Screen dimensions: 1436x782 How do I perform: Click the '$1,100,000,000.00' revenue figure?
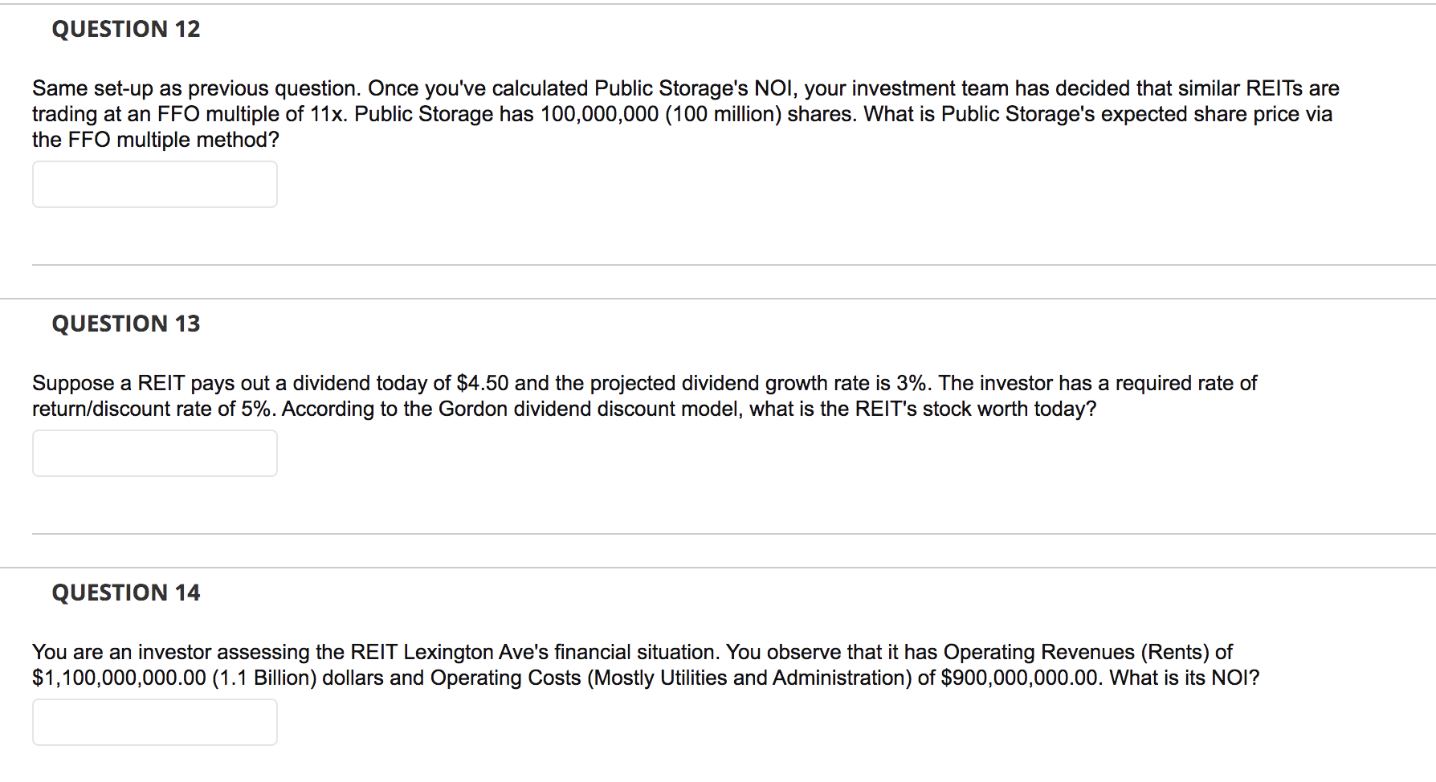point(120,678)
